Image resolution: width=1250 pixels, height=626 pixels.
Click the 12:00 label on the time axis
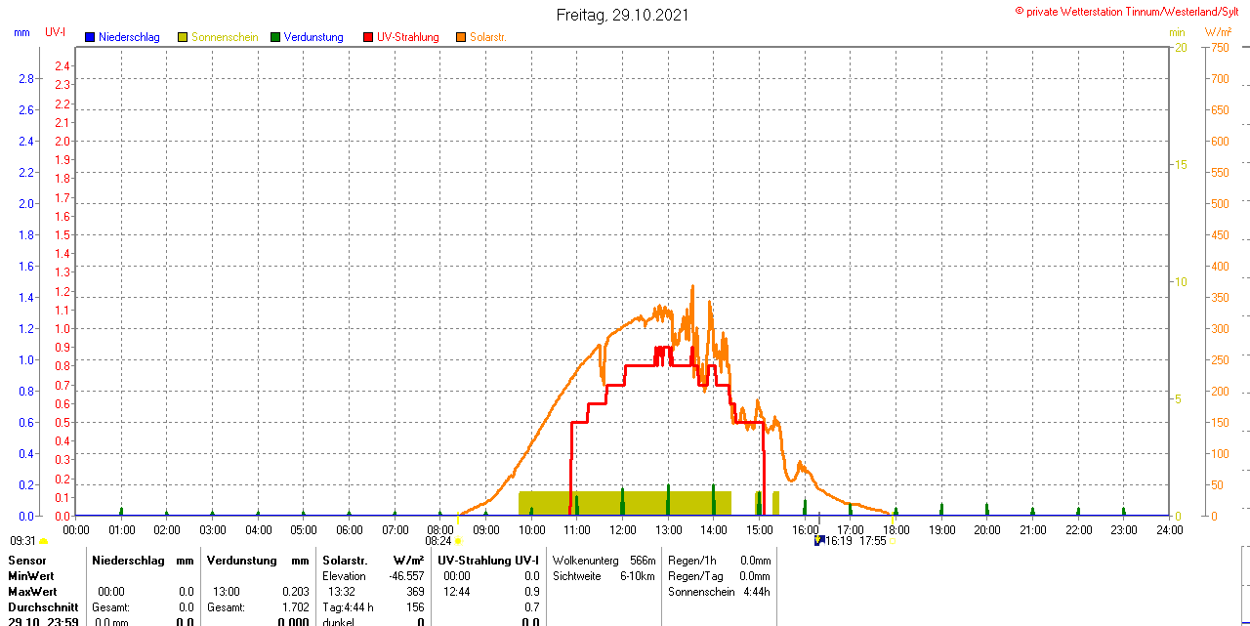point(622,530)
